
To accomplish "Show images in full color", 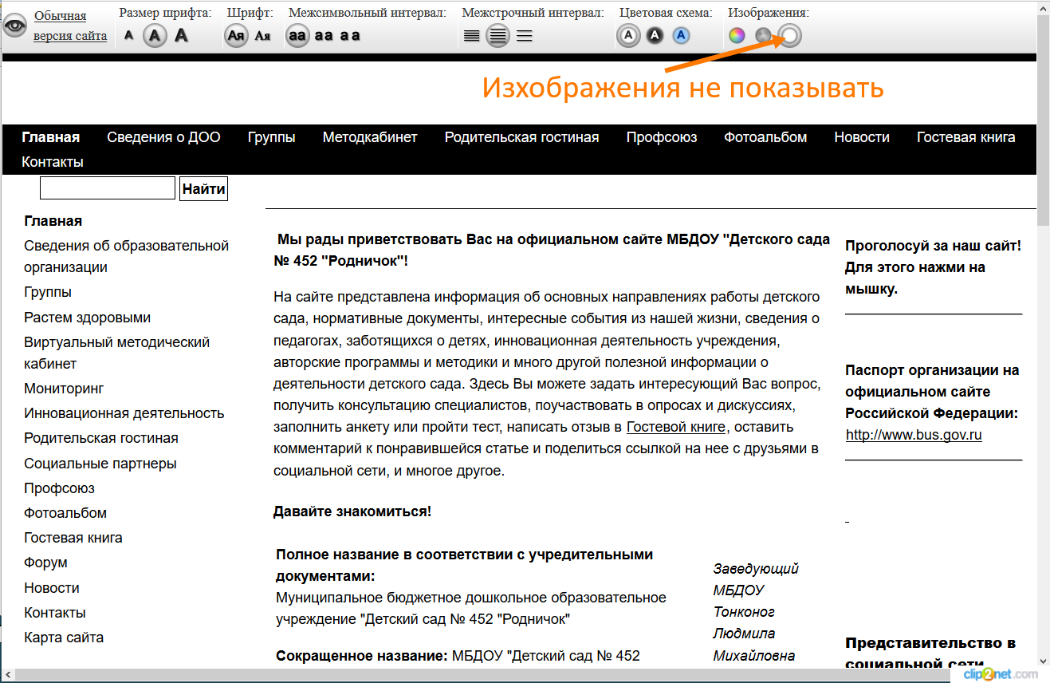I will 737,35.
